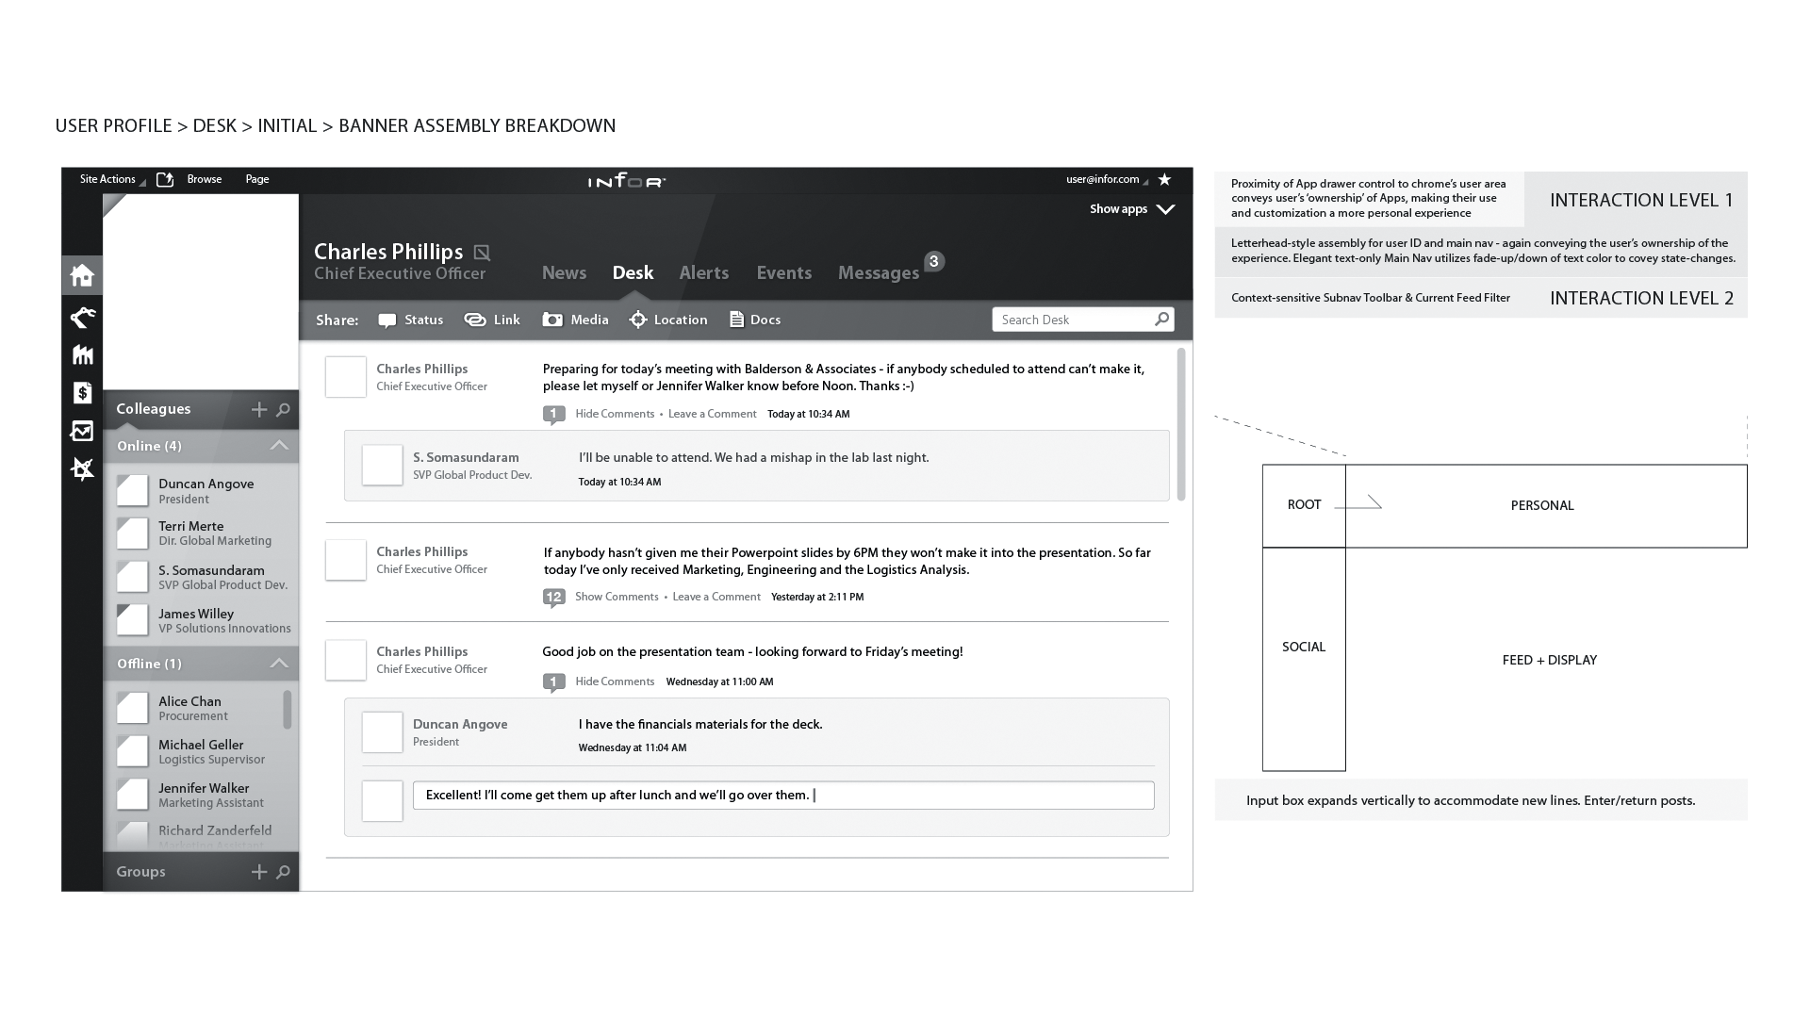Click the colleagues list scrollbar
Viewport: 1810px width, 1018px height.
click(x=288, y=709)
